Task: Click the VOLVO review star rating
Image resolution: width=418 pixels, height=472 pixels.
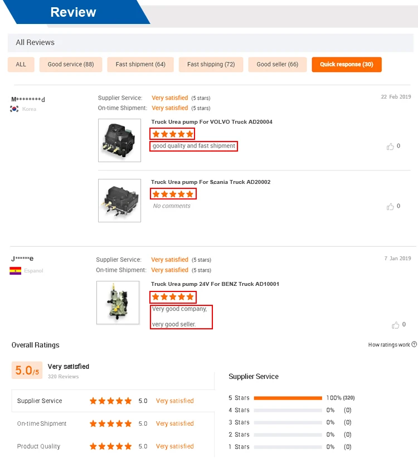Action: [173, 134]
